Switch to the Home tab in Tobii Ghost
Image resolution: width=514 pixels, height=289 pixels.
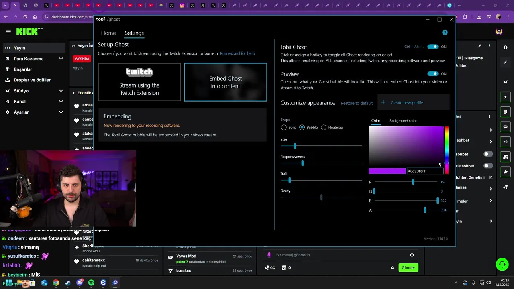coord(108,33)
